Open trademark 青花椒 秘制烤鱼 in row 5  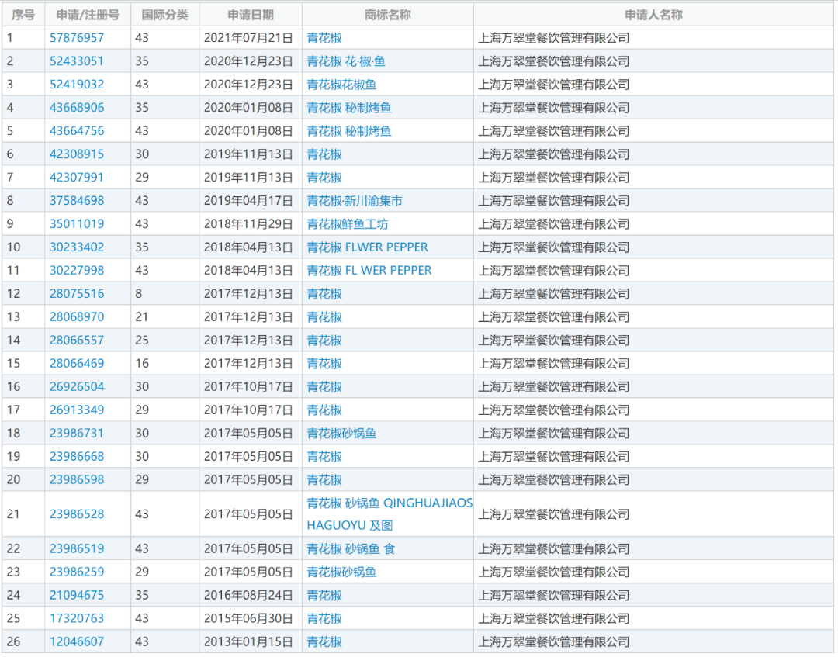click(x=349, y=131)
